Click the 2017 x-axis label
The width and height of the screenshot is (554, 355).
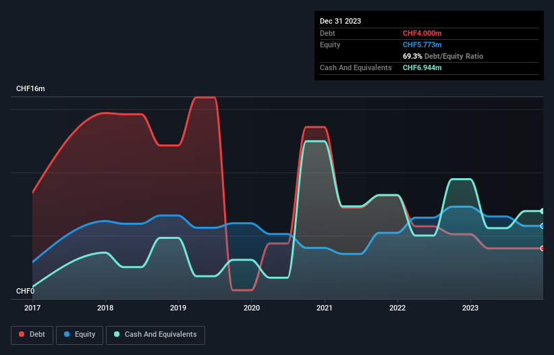(32, 308)
